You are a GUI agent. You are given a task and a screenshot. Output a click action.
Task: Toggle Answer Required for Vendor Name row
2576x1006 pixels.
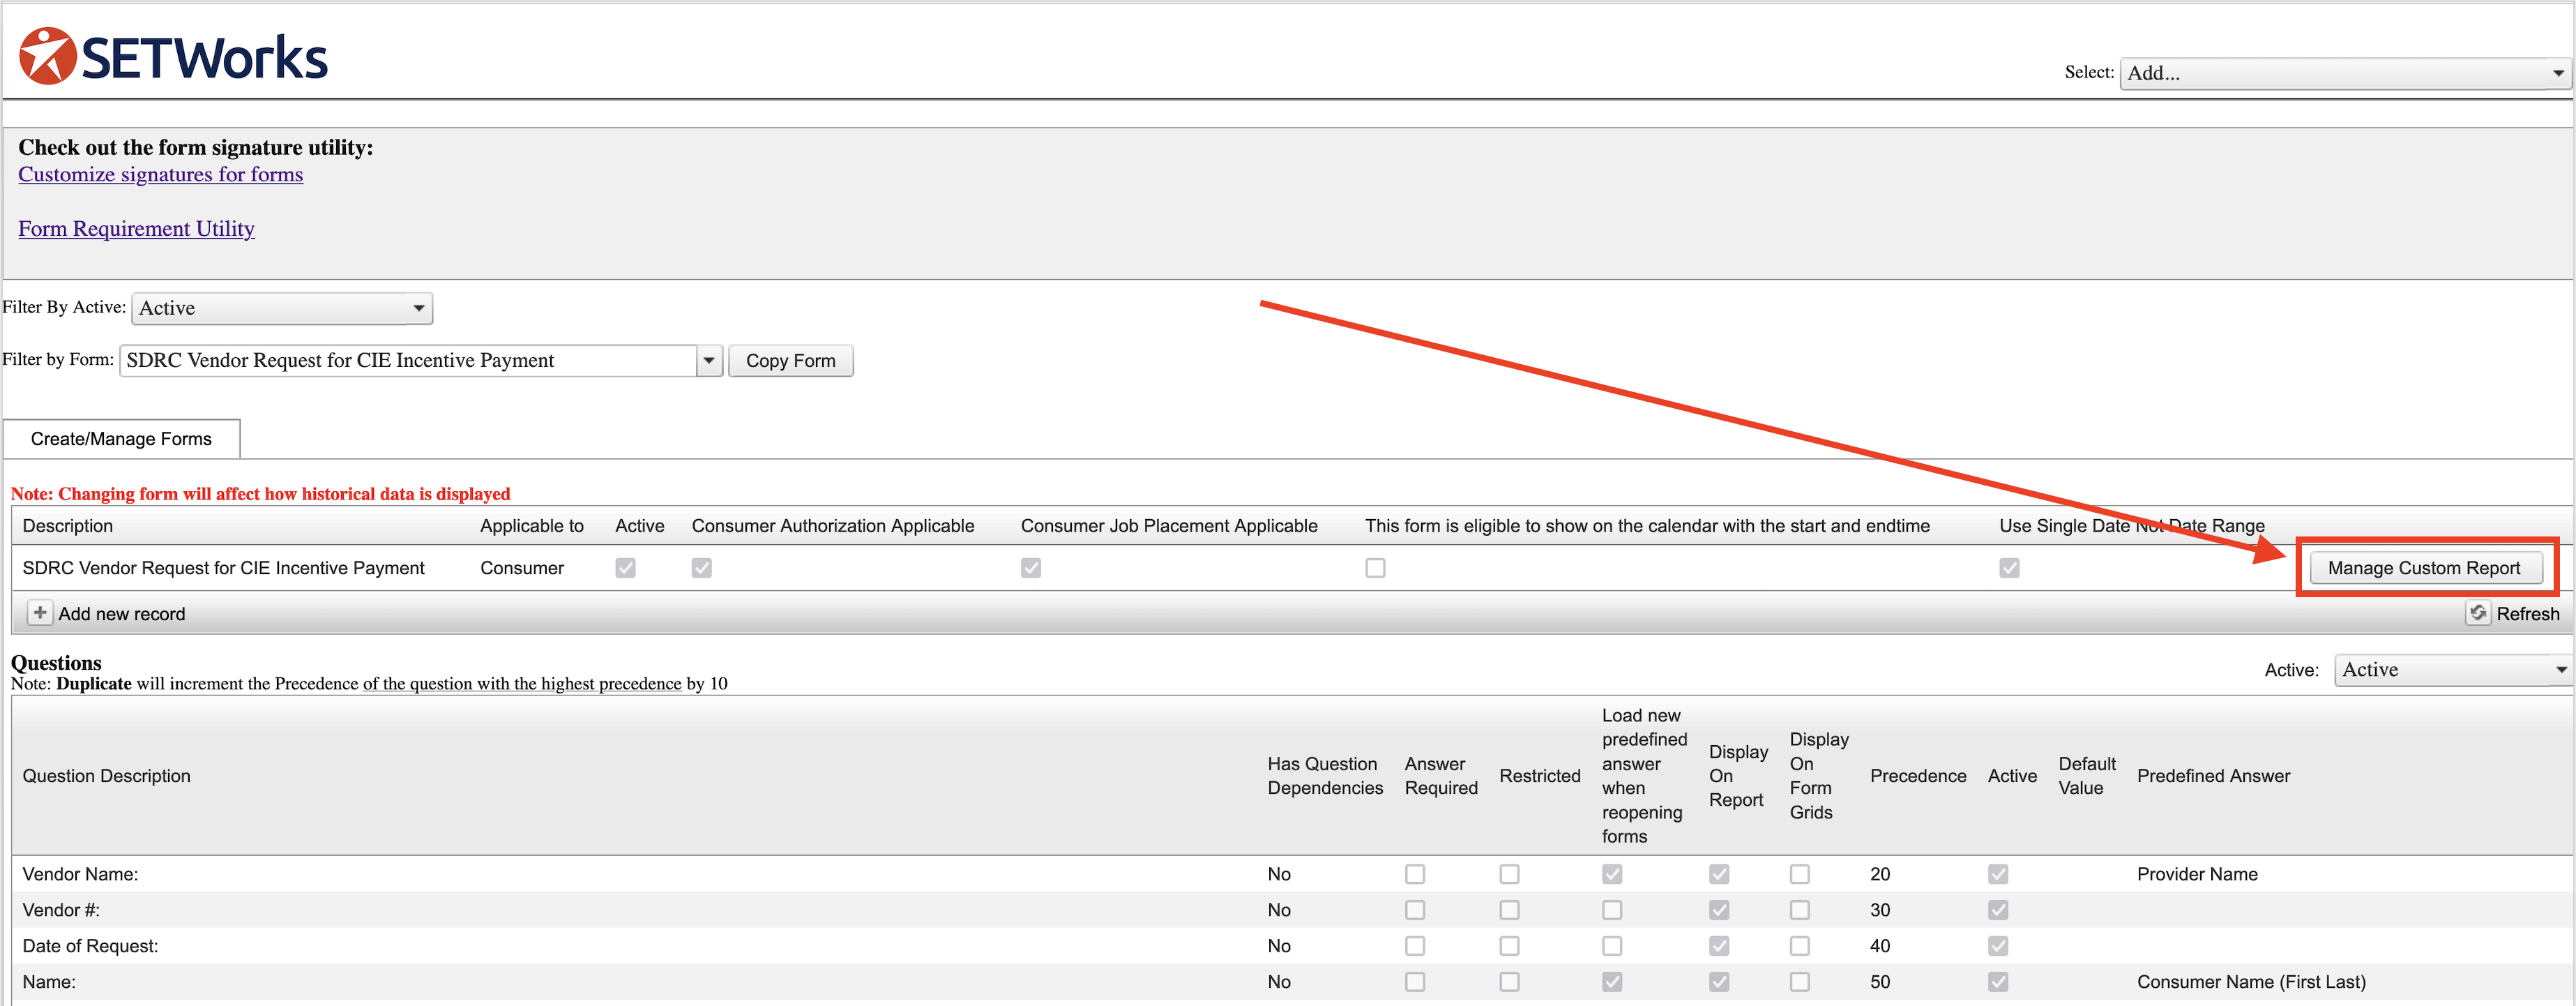tap(1414, 874)
